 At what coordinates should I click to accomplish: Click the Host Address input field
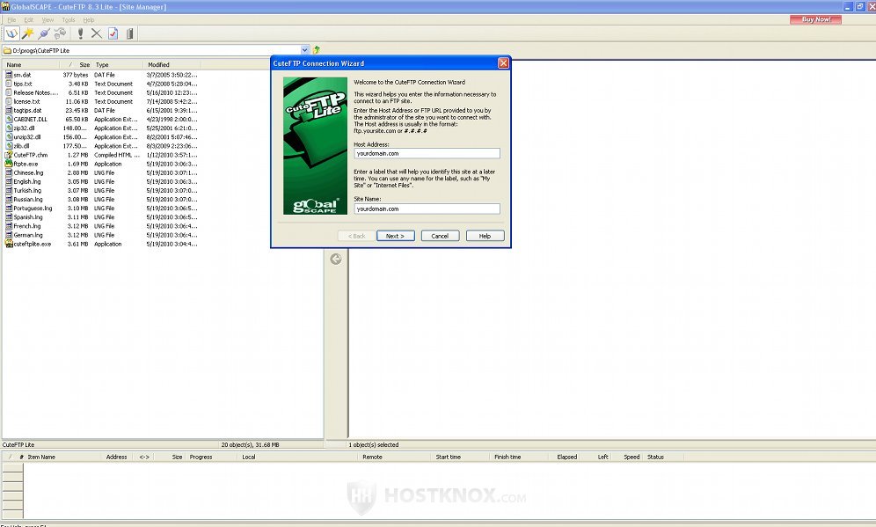427,154
